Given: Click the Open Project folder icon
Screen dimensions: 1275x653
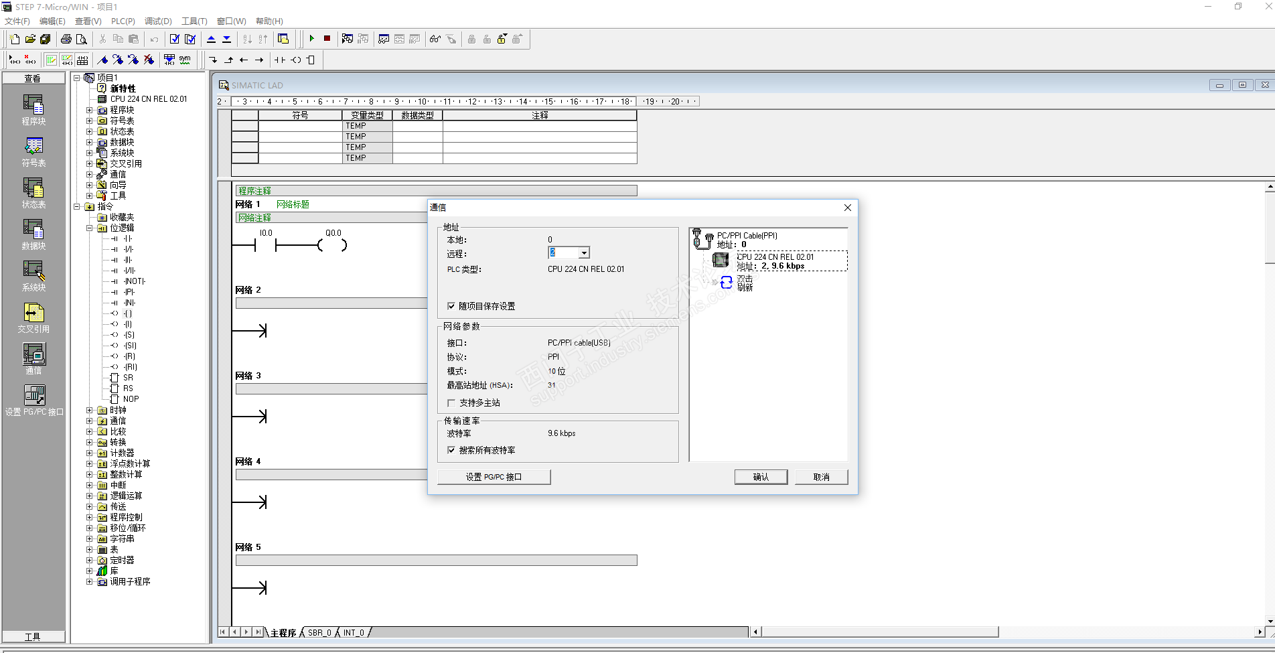Looking at the screenshot, I should pyautogui.click(x=30, y=39).
